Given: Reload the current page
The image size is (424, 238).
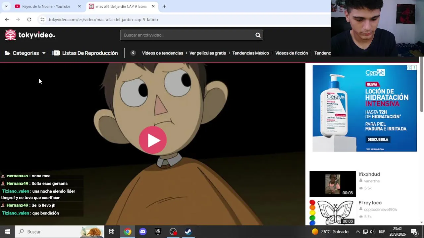Looking at the screenshot, I should (29, 20).
